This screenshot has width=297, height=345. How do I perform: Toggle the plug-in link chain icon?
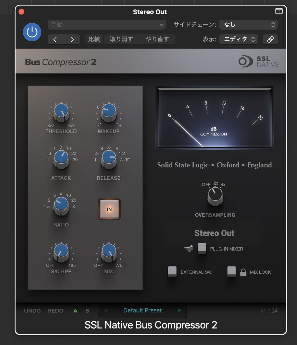click(x=270, y=39)
